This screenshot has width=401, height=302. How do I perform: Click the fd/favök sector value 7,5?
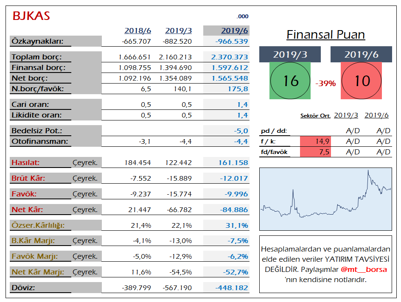tap(315, 152)
